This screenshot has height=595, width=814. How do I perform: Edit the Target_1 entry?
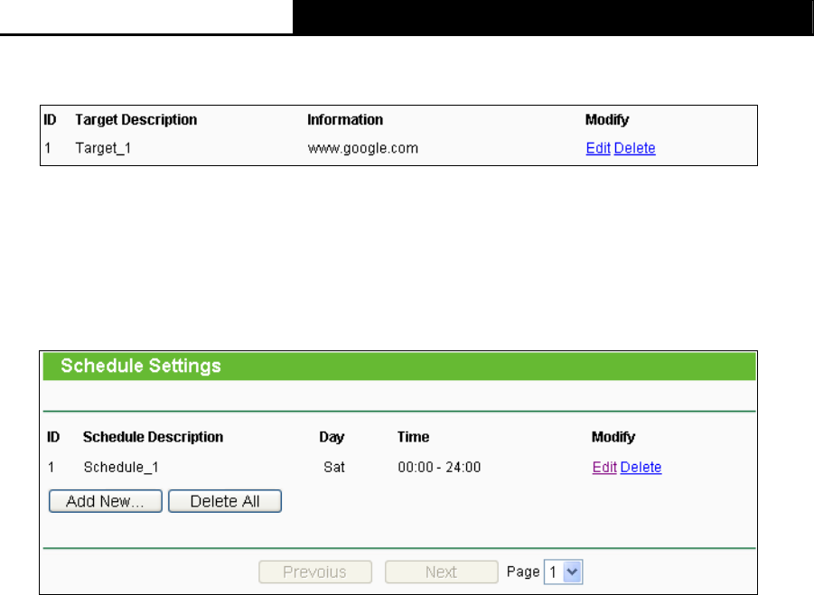(597, 148)
